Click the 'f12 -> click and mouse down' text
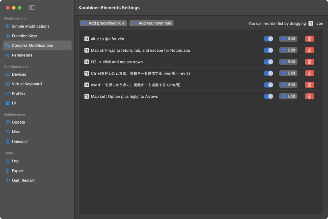Screen dimensions: 328x219 coord(117,62)
